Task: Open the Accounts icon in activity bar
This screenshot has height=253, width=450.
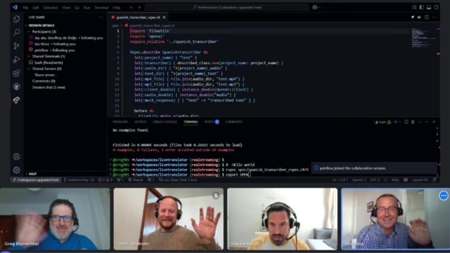Action: [16, 156]
